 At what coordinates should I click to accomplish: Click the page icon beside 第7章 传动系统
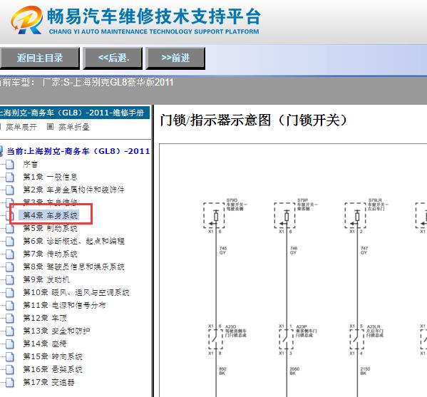10,254
